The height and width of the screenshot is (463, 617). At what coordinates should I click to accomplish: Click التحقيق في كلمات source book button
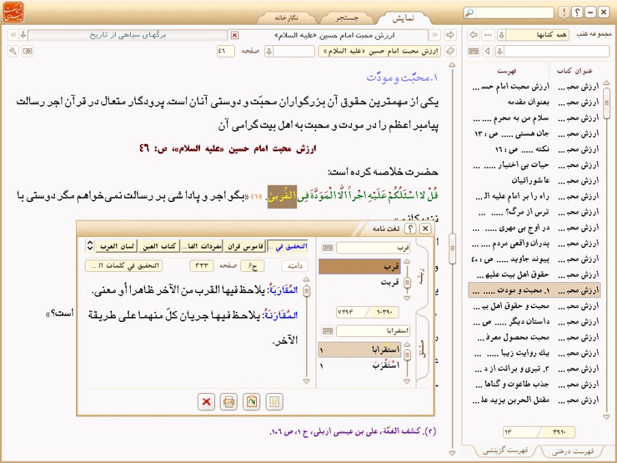point(124,266)
